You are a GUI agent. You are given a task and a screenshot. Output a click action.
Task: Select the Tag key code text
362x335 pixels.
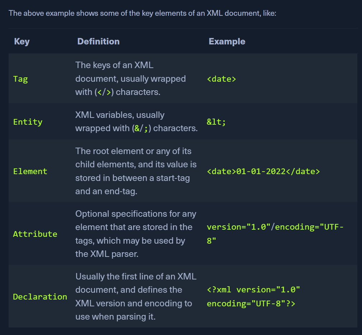coord(20,79)
